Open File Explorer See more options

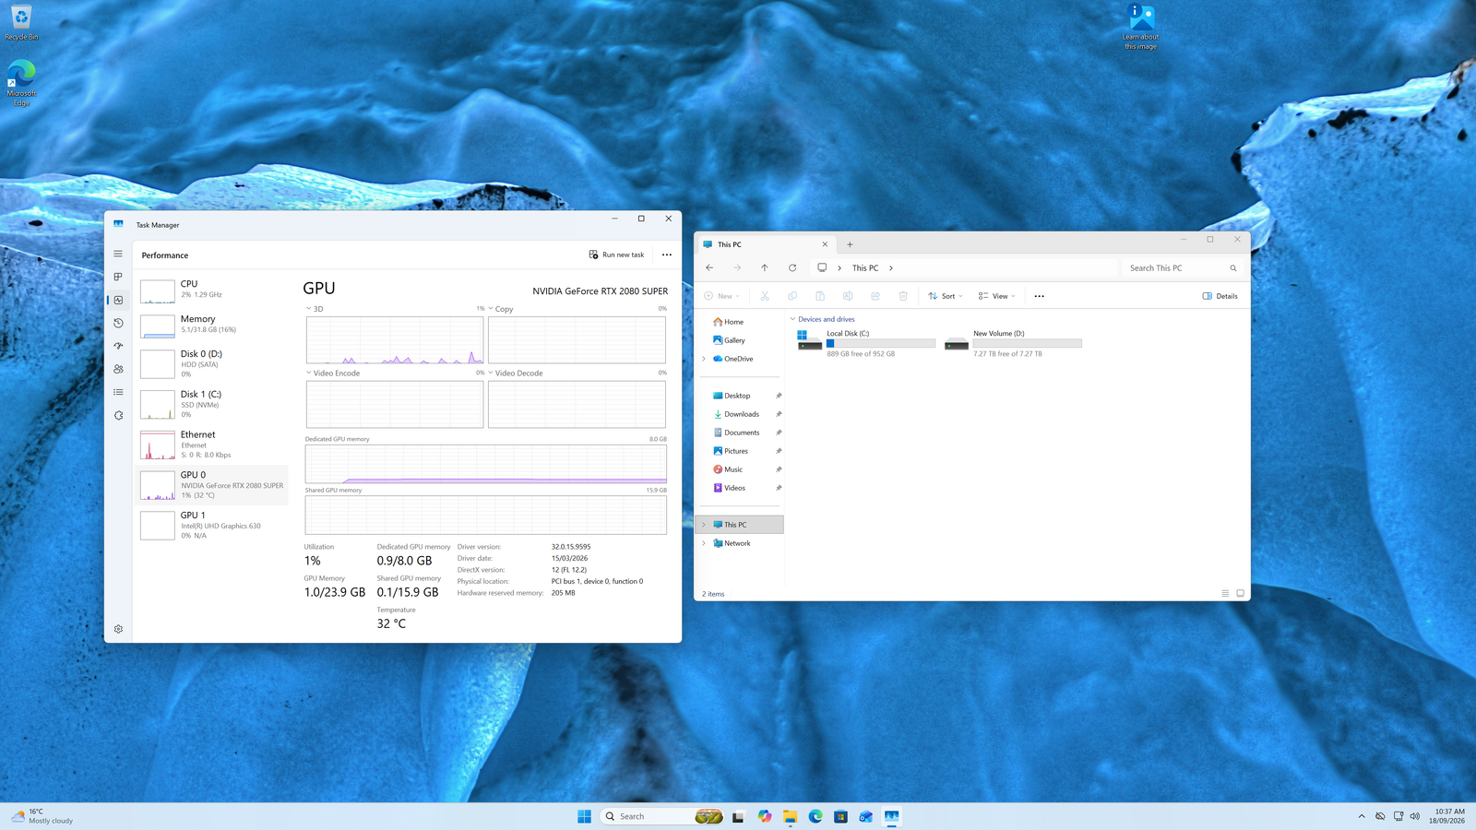[x=1040, y=296]
